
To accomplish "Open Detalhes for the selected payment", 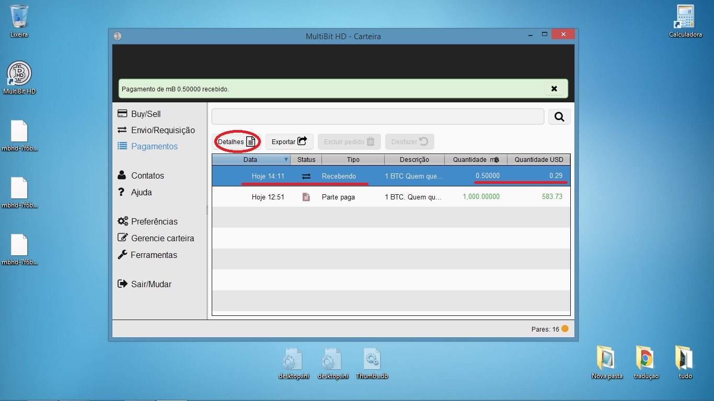I will point(236,141).
